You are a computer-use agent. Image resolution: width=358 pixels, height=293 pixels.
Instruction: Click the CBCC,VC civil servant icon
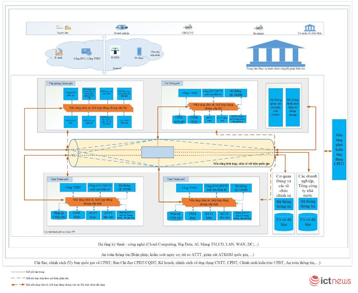pyautogui.click(x=187, y=27)
